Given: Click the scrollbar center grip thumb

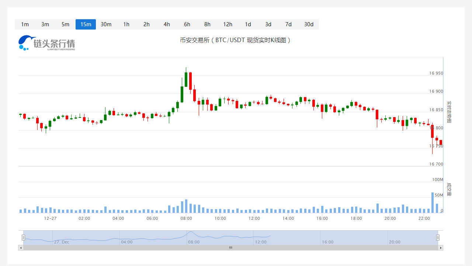Looking at the screenshot, I should (x=230, y=248).
